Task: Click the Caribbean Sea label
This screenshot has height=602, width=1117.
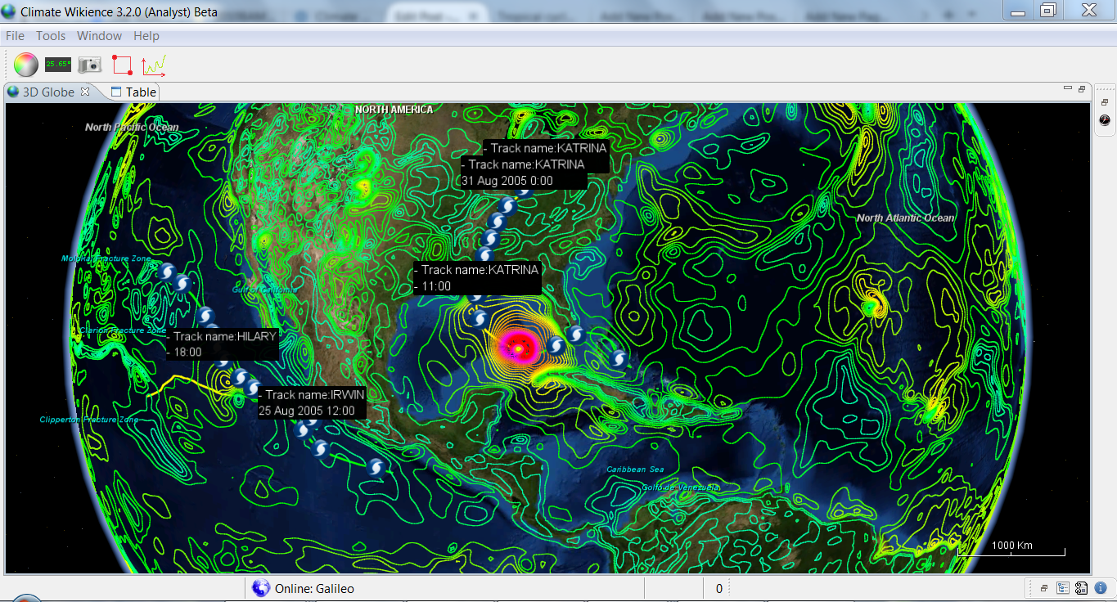Action: pos(635,469)
